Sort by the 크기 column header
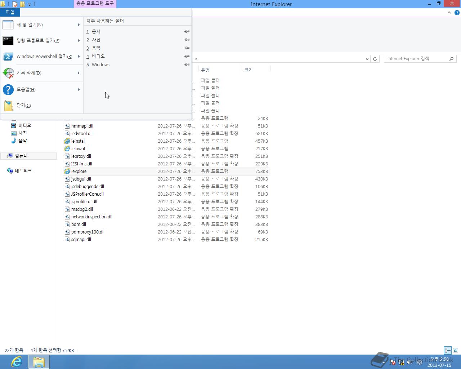 pos(256,70)
